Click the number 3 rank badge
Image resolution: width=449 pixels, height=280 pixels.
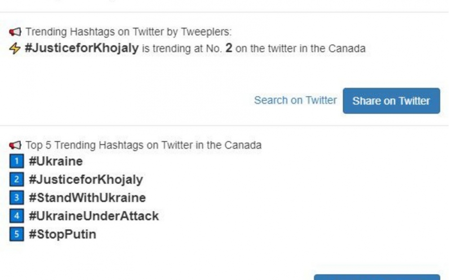tap(16, 198)
